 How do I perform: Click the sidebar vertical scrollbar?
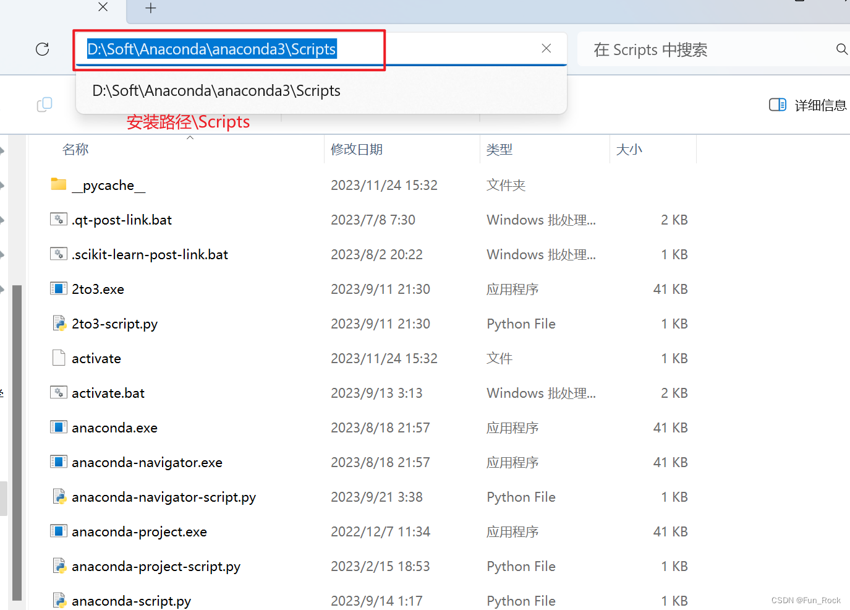(17, 442)
